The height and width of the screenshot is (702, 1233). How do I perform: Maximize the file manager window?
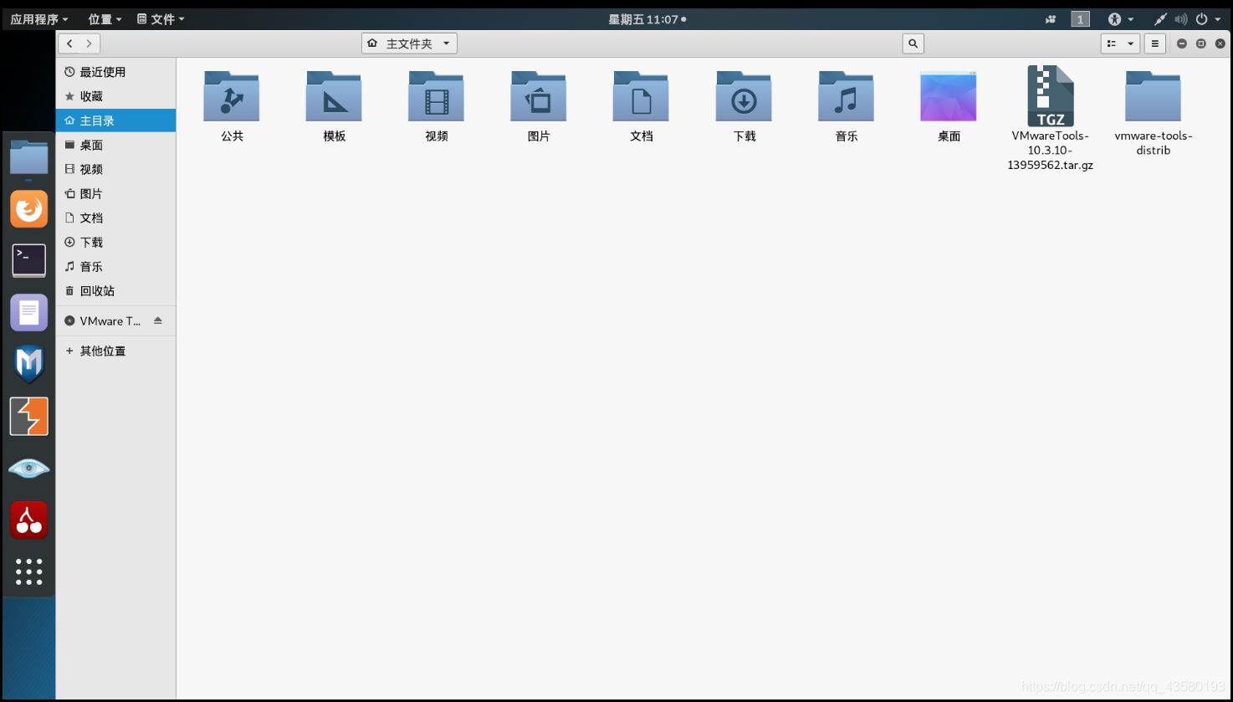[x=1201, y=44]
